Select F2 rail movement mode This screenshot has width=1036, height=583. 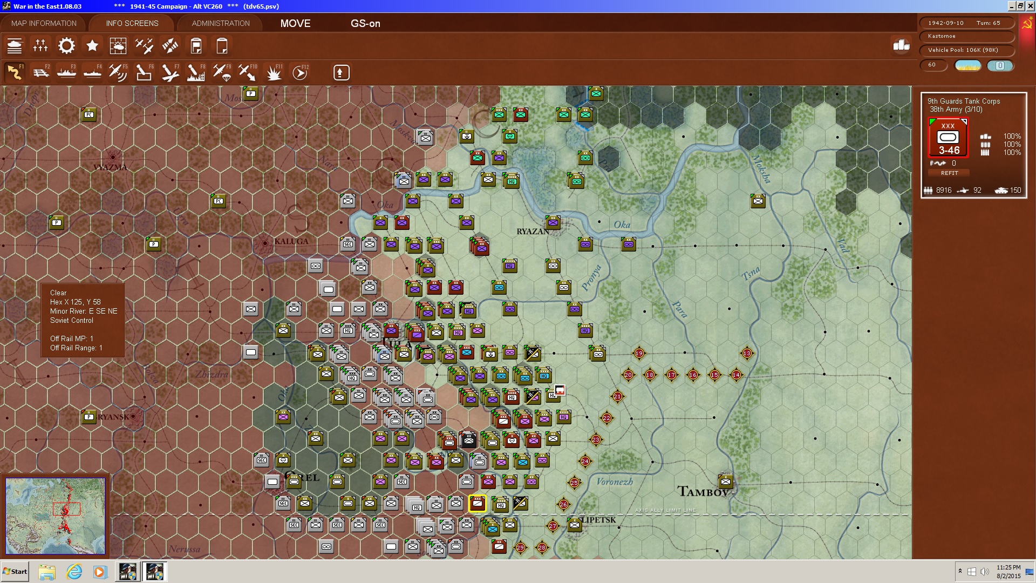pos(40,72)
